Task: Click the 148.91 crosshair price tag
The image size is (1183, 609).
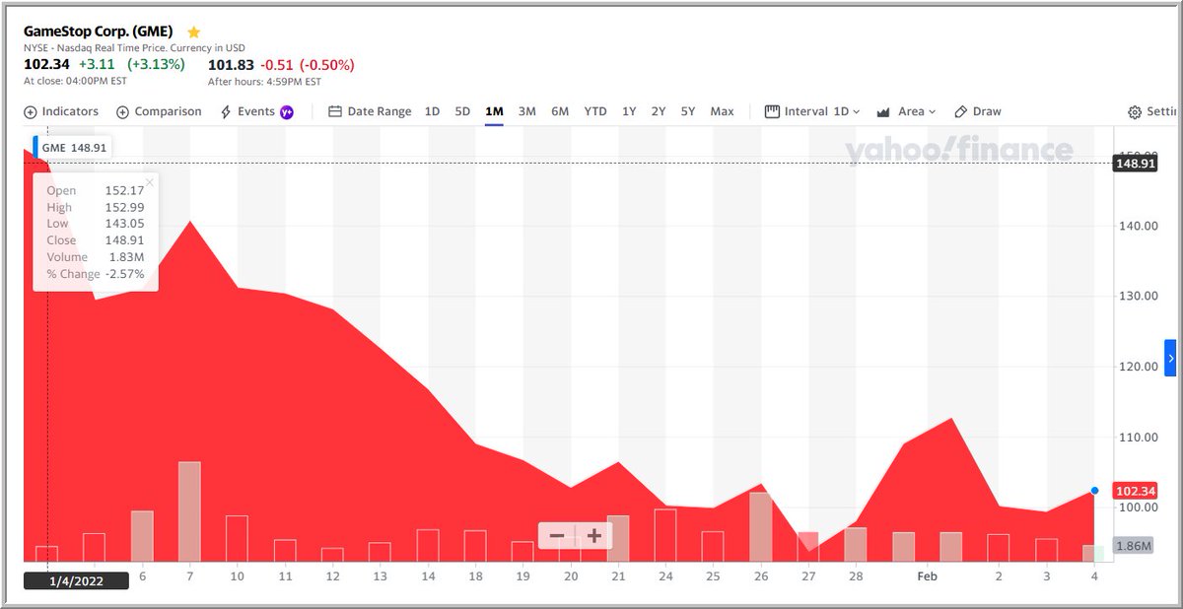Action: coord(1134,164)
